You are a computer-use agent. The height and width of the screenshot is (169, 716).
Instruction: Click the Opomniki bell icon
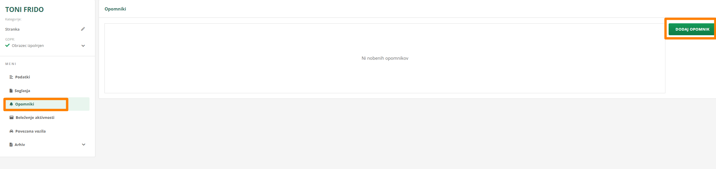pyautogui.click(x=11, y=104)
